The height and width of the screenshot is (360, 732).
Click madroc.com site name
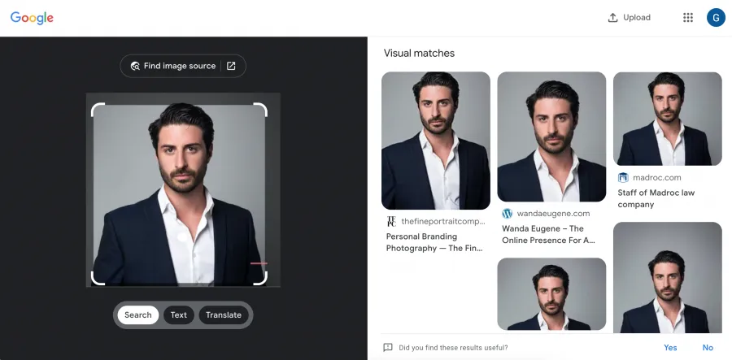coord(657,178)
